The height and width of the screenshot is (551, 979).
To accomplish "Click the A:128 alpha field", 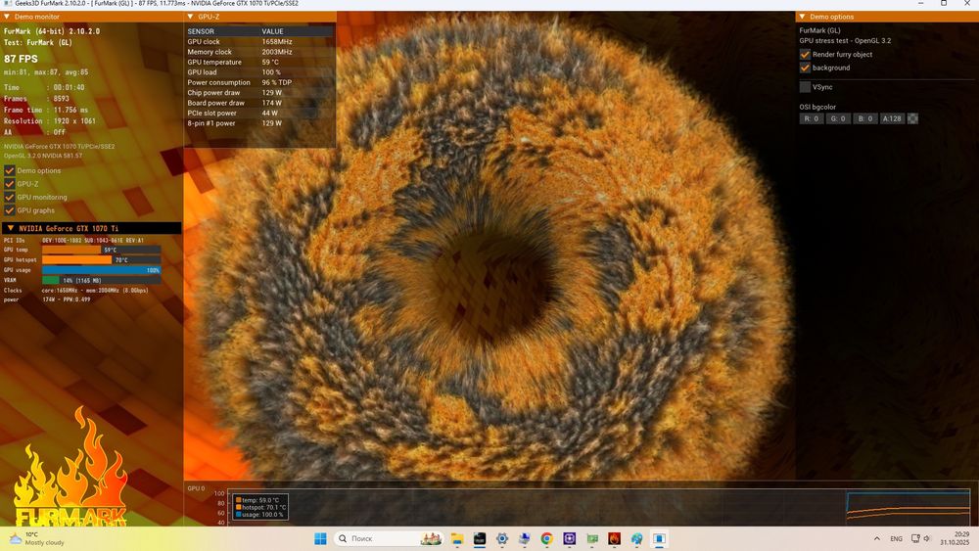I will (x=892, y=118).
